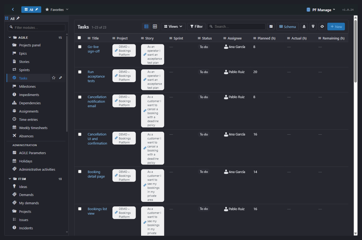Click the refresh icon in the toolbar
The height and width of the screenshot is (240, 362).
322,27
